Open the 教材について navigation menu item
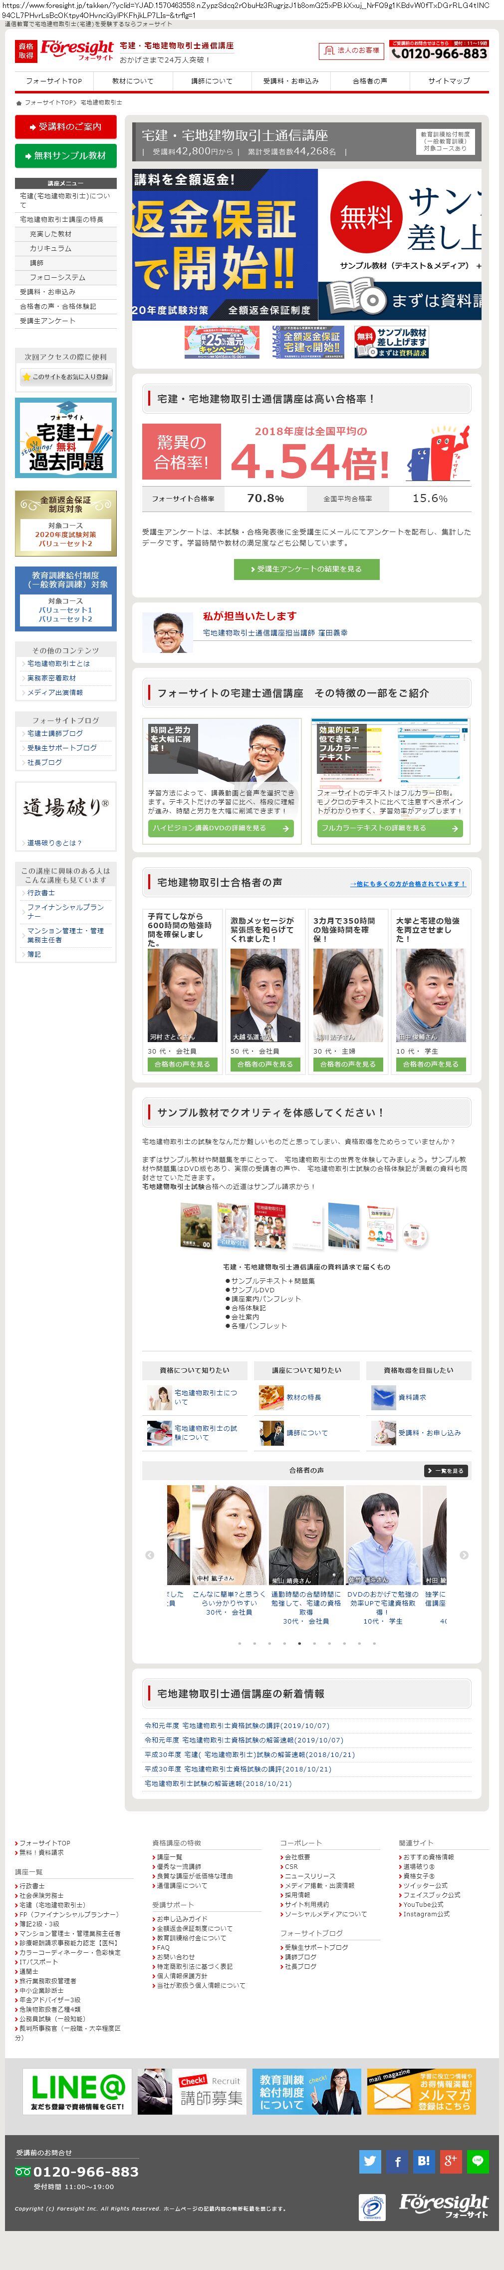The image size is (504, 2270). point(133,81)
